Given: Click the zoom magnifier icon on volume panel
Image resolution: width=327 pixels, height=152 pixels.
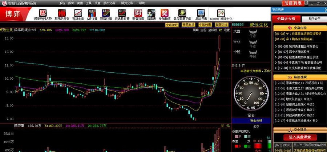Looking at the screenshot, I should [228, 126].
